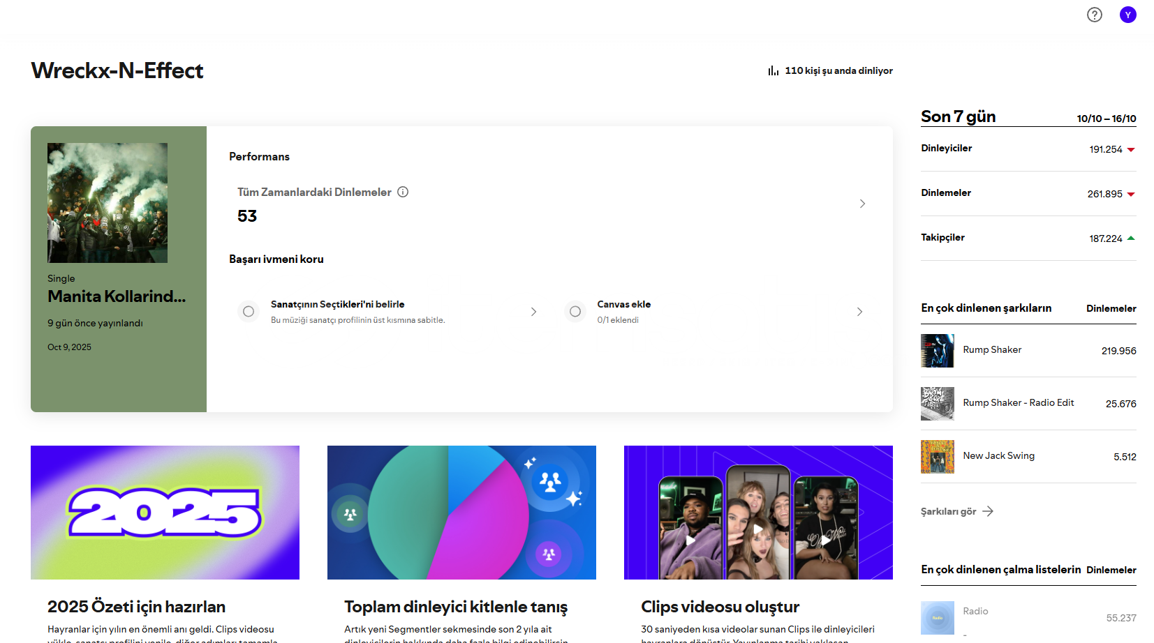Click the info icon beside Tüm Zamanlardaki Dinlemeler
The image size is (1154, 643).
click(x=403, y=192)
